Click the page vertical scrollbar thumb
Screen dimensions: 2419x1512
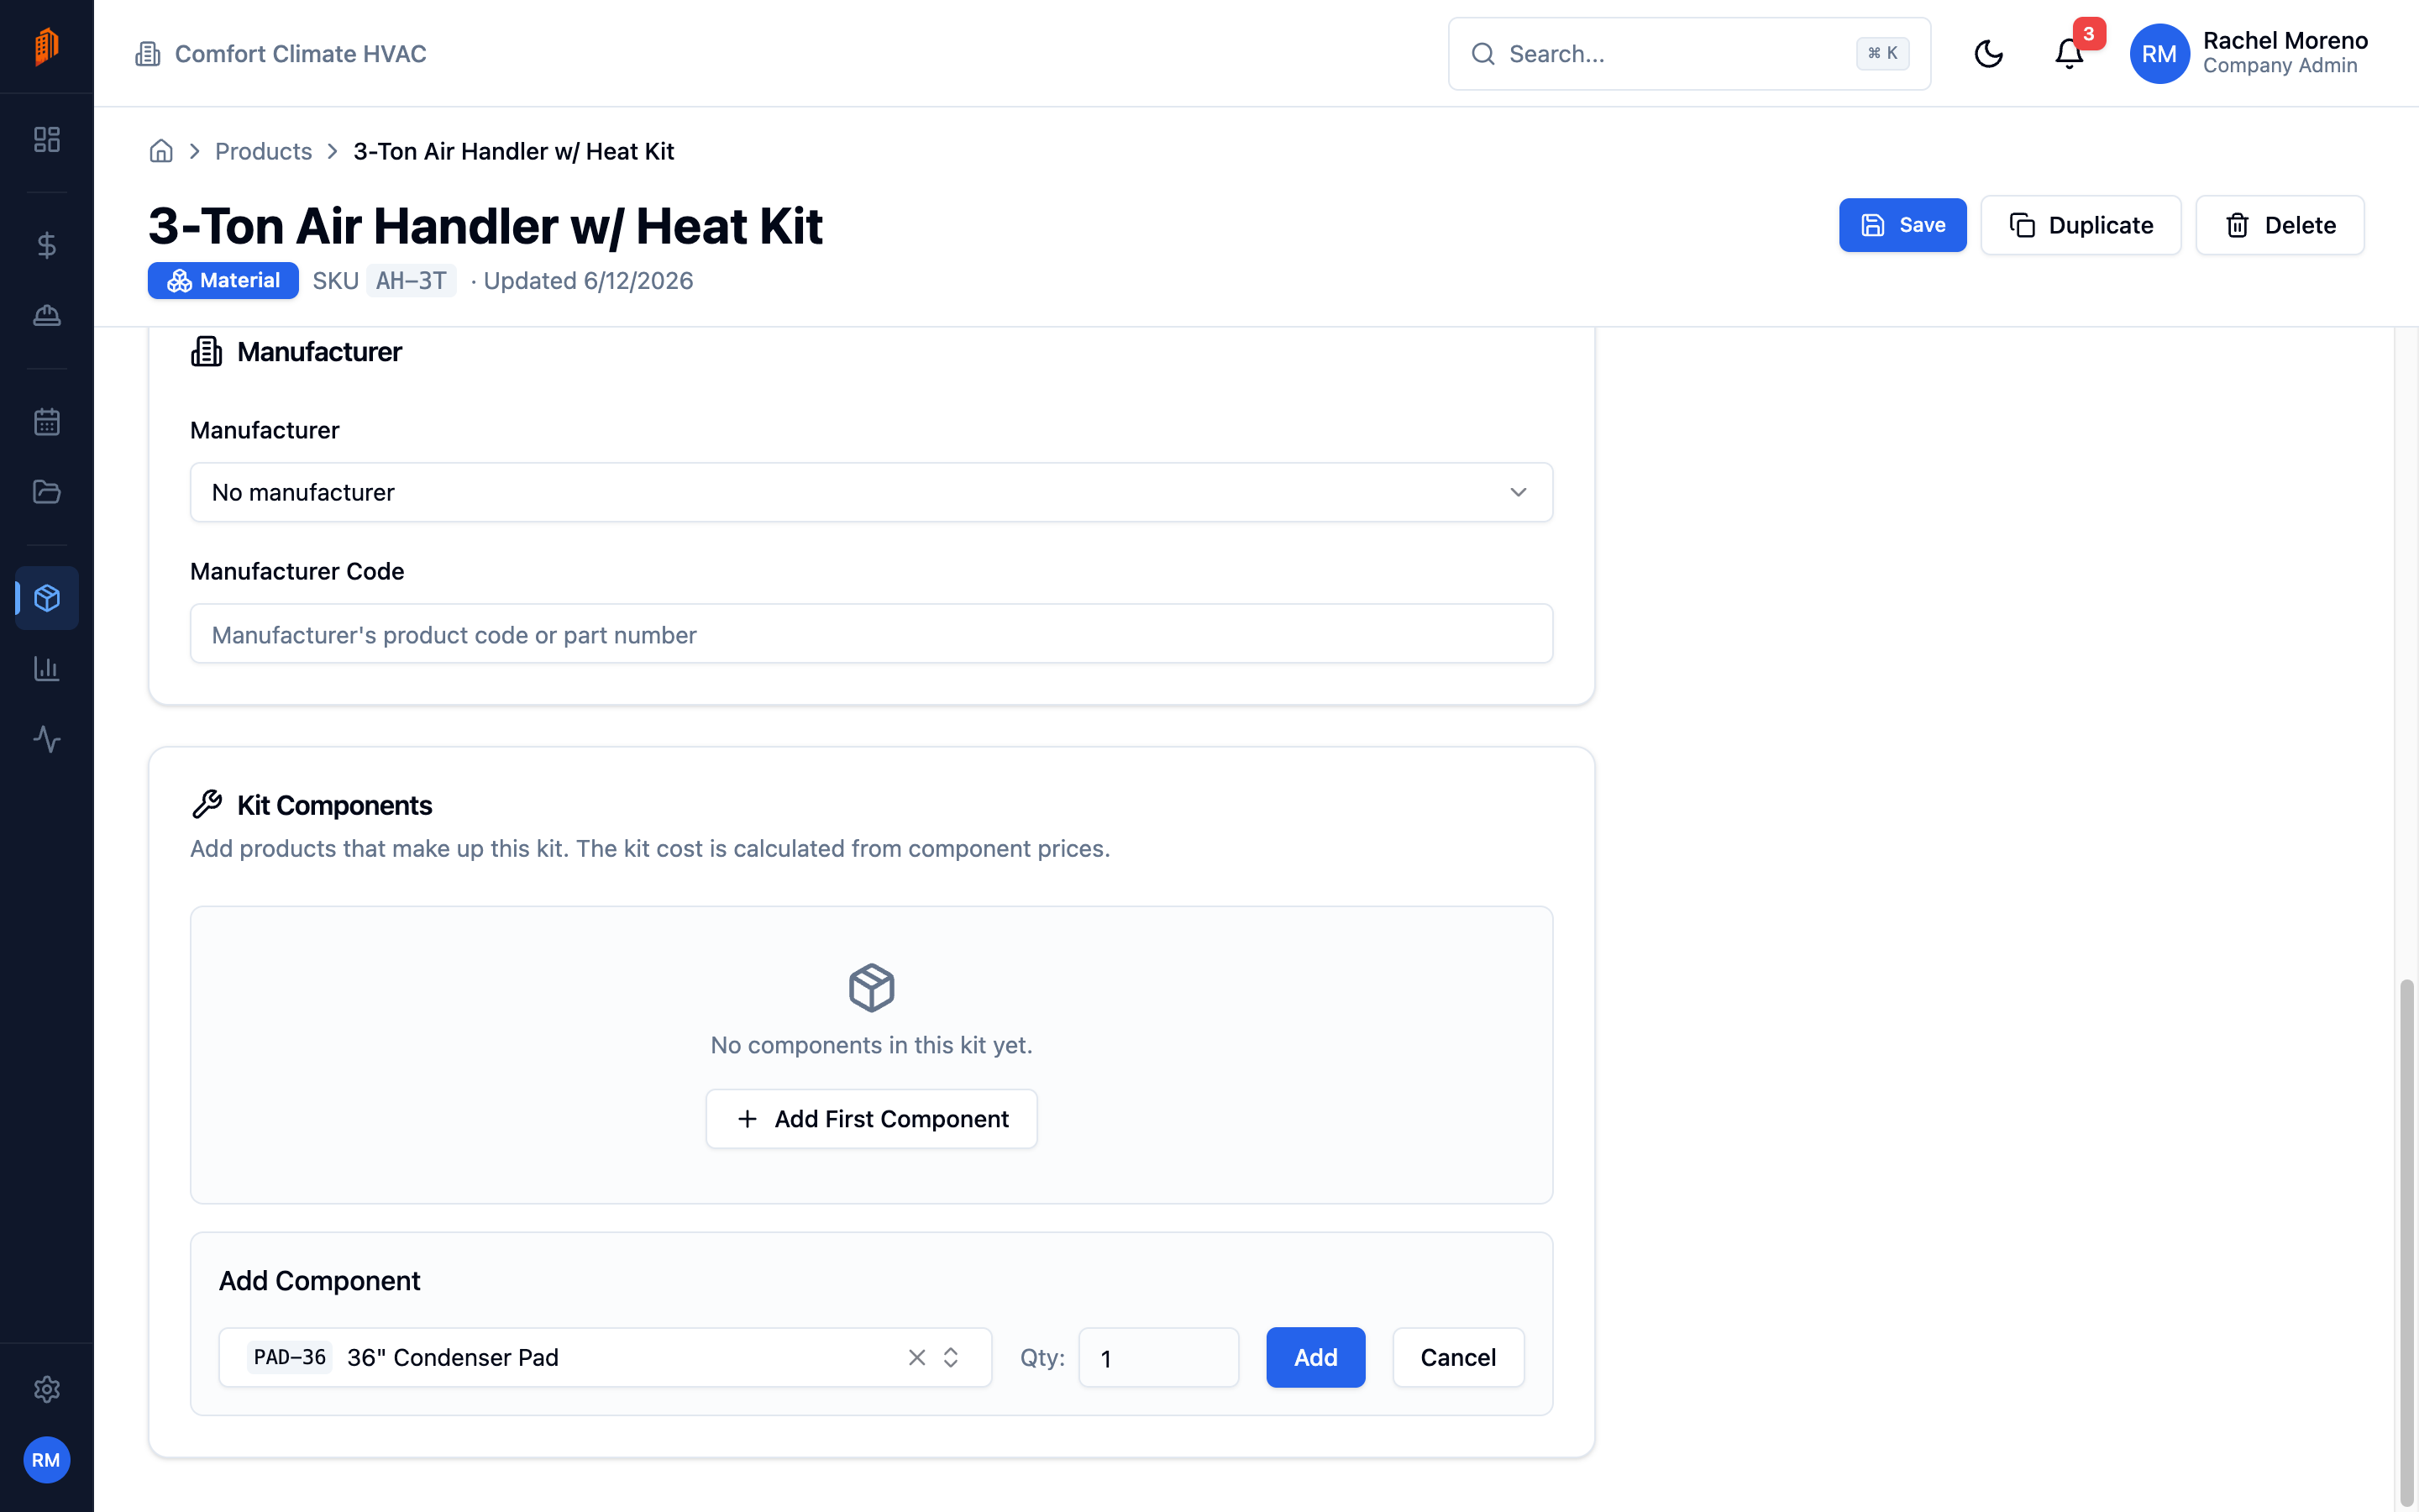(2406, 1244)
